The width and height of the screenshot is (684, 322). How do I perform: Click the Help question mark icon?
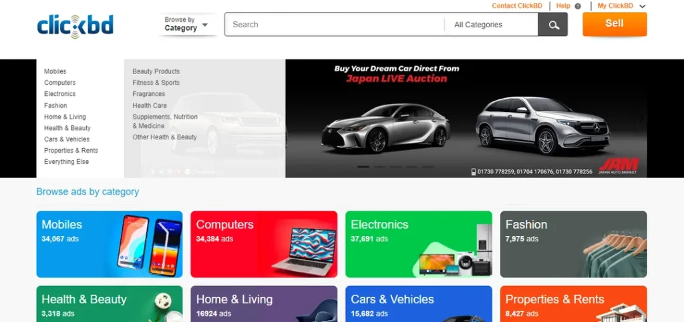tap(578, 6)
